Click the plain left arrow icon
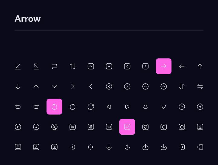The width and height of the screenshot is (218, 165). pos(182,66)
